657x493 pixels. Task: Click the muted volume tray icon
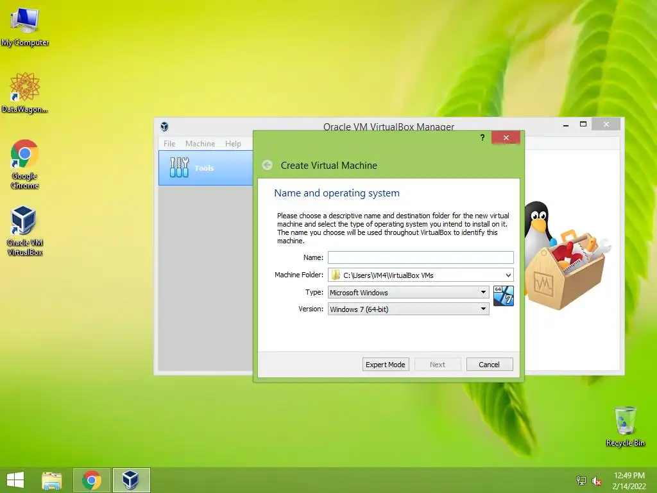[597, 481]
